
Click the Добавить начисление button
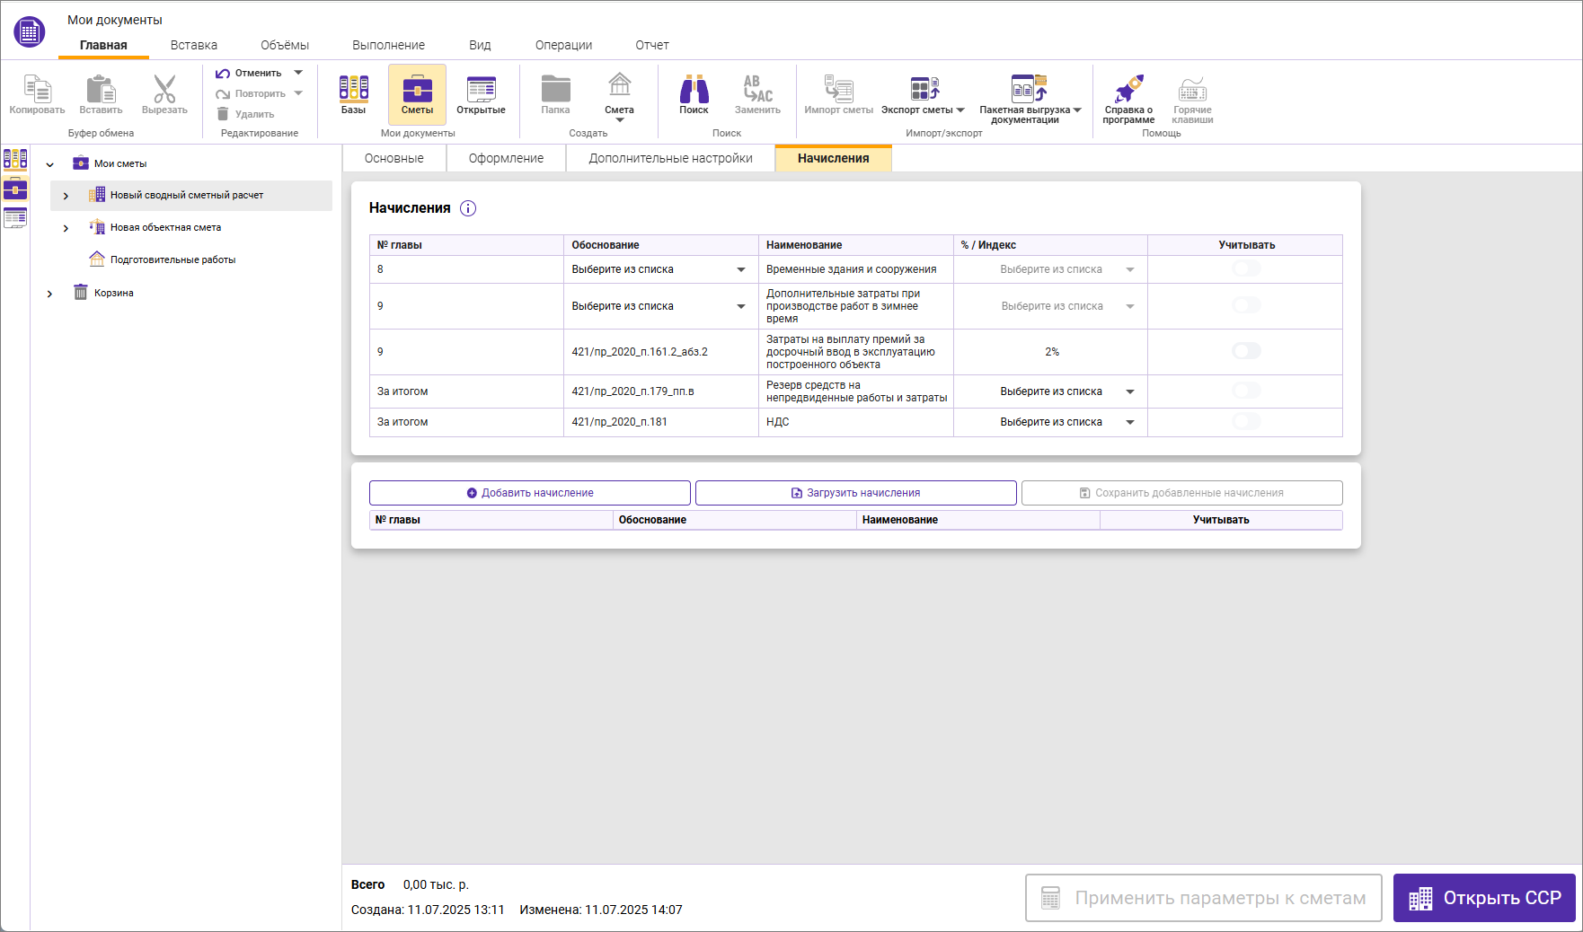pyautogui.click(x=529, y=493)
